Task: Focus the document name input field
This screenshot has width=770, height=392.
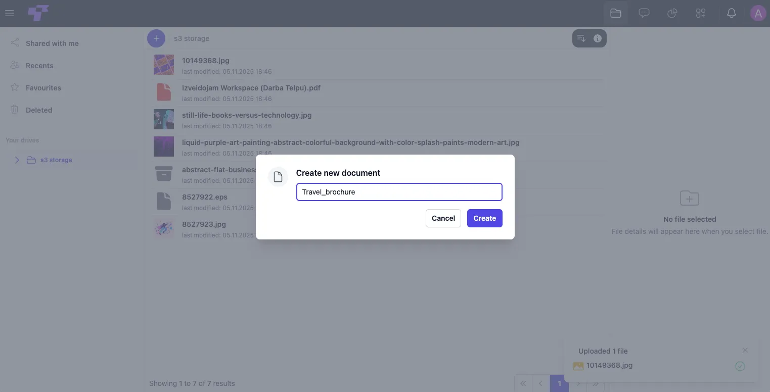Action: 399,192
